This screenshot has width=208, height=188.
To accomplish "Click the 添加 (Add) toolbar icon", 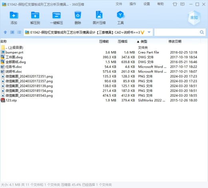I will click(14, 15).
